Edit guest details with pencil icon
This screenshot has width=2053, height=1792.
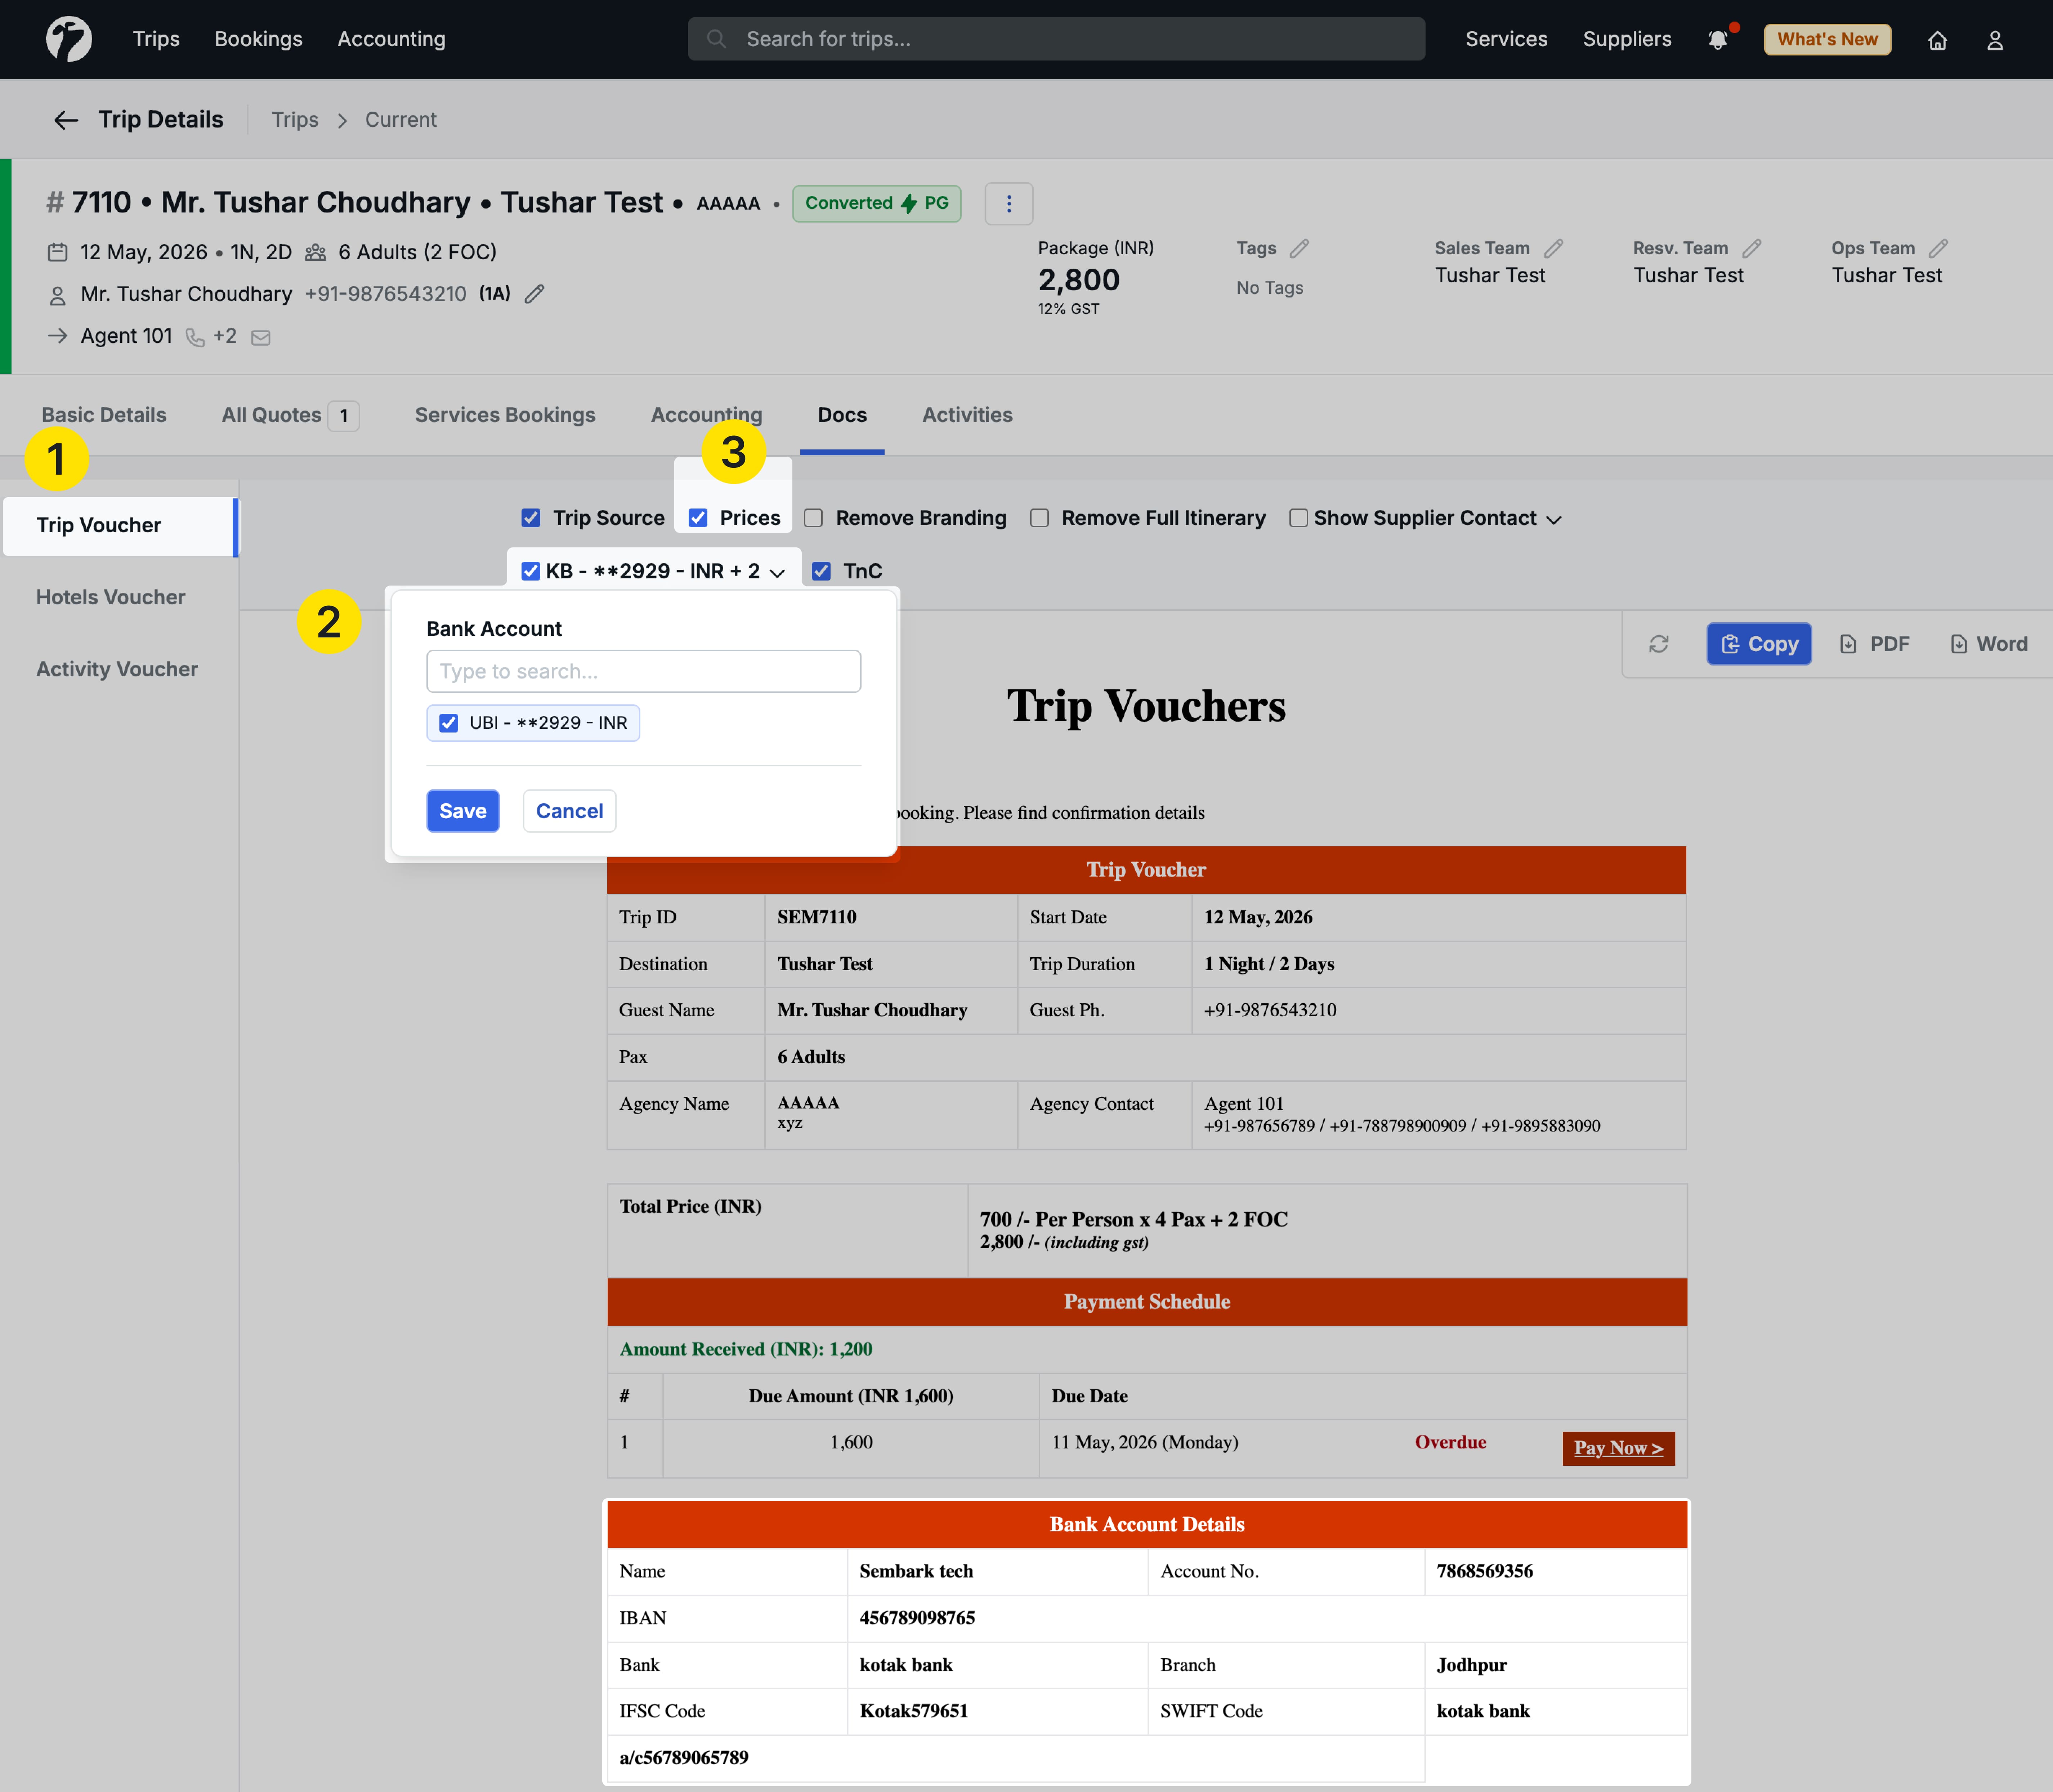535,294
